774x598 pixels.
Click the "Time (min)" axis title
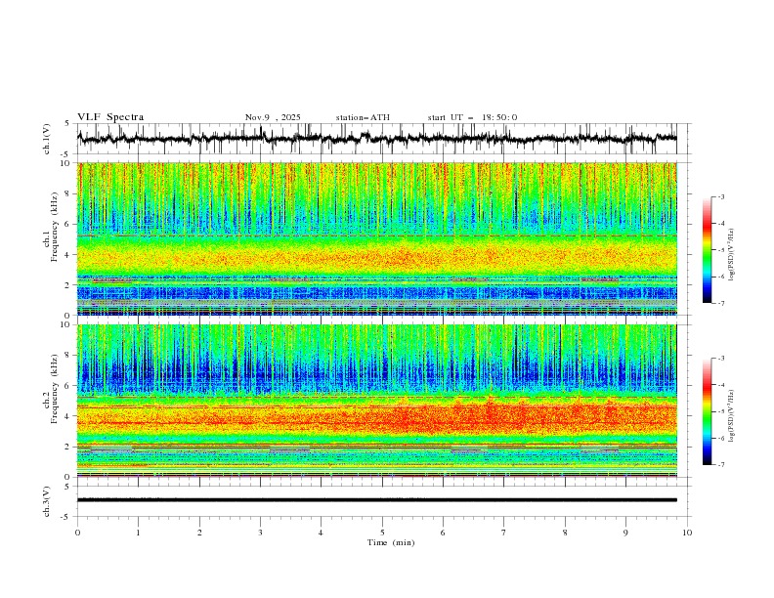click(x=391, y=542)
